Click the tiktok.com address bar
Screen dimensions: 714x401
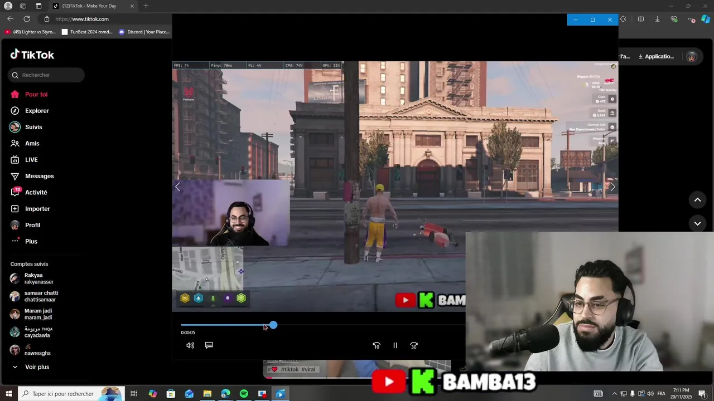pyautogui.click(x=106, y=19)
